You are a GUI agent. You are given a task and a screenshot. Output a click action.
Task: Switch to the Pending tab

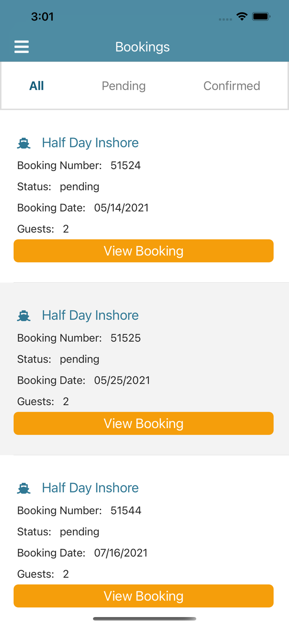123,86
